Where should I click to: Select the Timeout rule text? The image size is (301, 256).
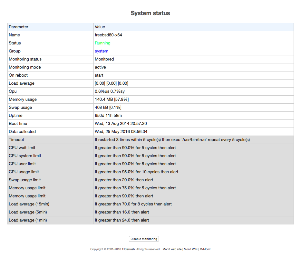pos(172,140)
